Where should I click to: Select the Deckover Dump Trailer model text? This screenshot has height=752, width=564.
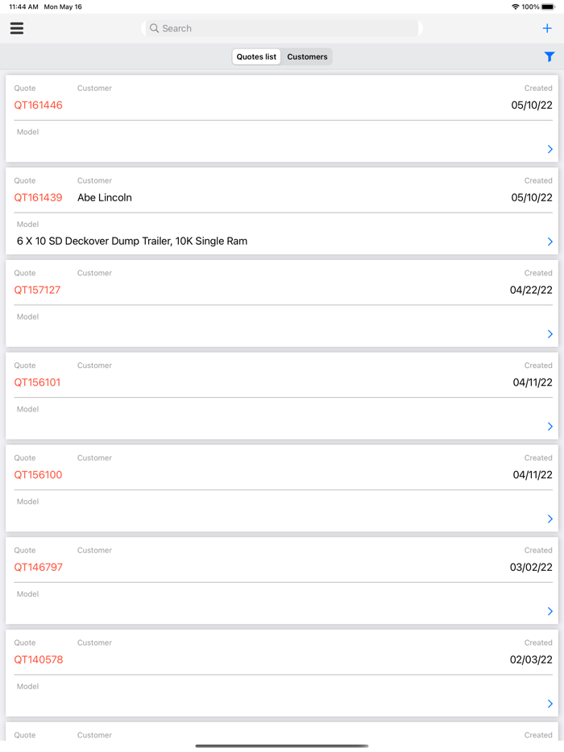point(132,241)
